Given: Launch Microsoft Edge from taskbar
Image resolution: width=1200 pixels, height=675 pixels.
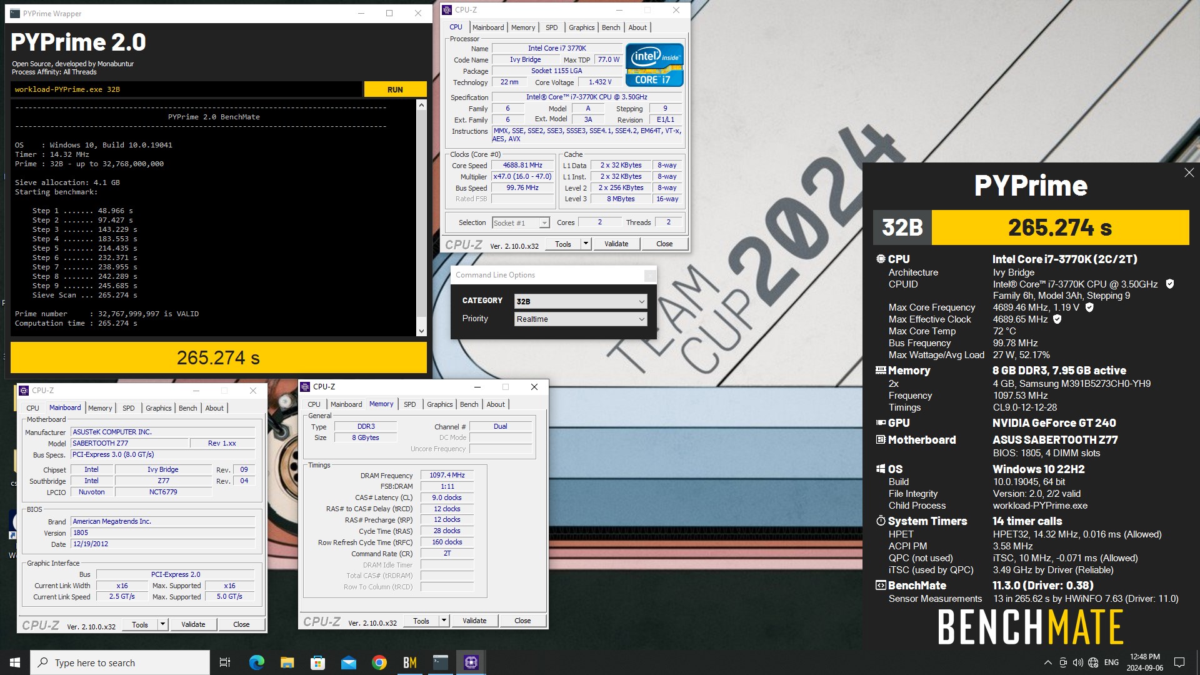Looking at the screenshot, I should [256, 662].
